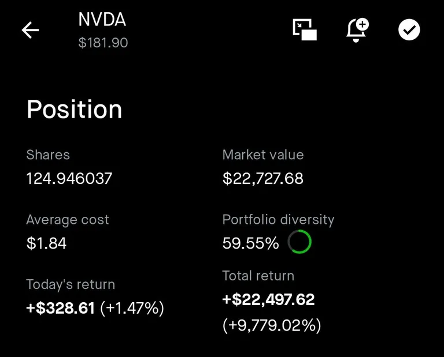Open the picture-in-picture chart icon
444x357 pixels.
click(305, 30)
